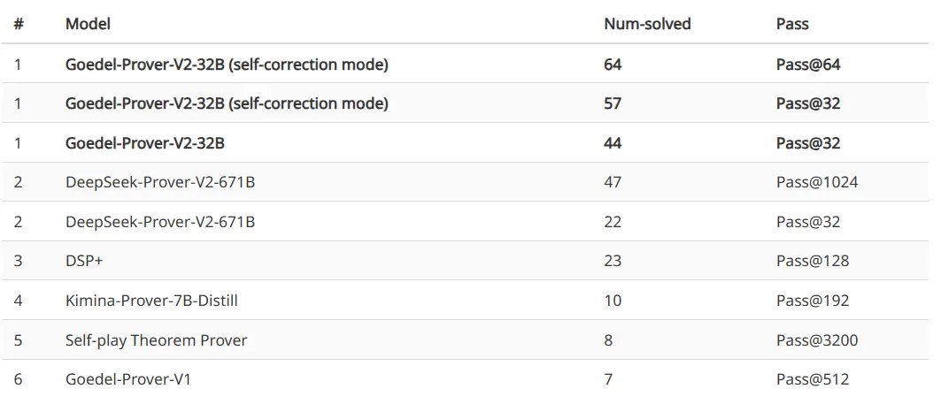
Task: Select the Self-play Theorem Prover entry
Action: pos(156,340)
